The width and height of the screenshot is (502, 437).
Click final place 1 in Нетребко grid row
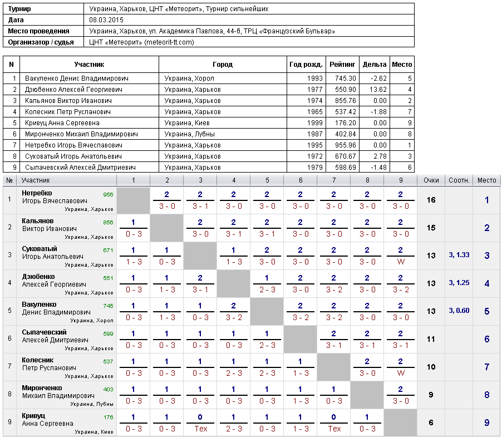click(486, 200)
